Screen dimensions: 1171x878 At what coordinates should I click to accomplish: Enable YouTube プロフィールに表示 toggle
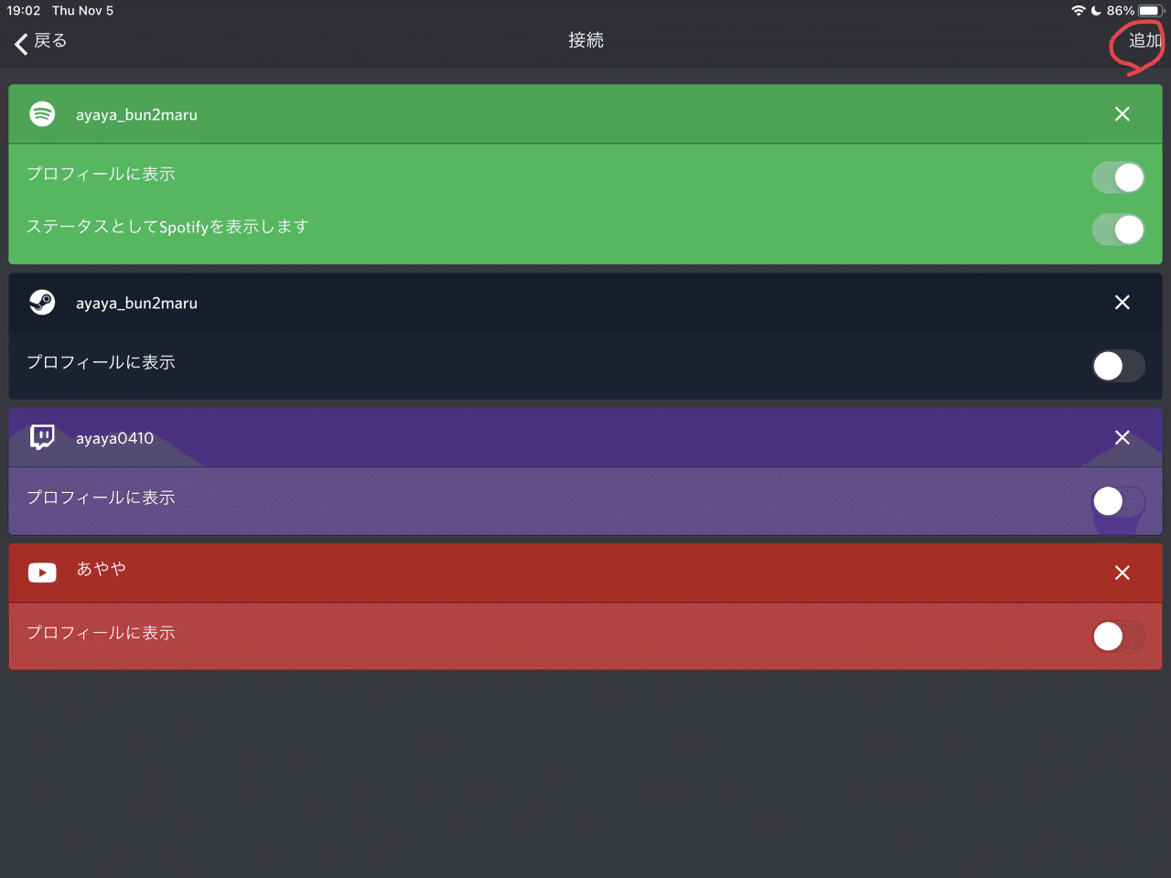tap(1118, 637)
